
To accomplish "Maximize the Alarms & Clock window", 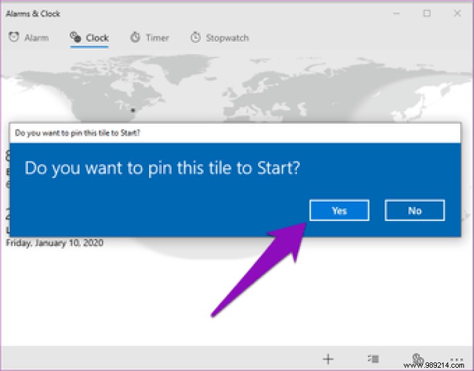I will coord(427,13).
